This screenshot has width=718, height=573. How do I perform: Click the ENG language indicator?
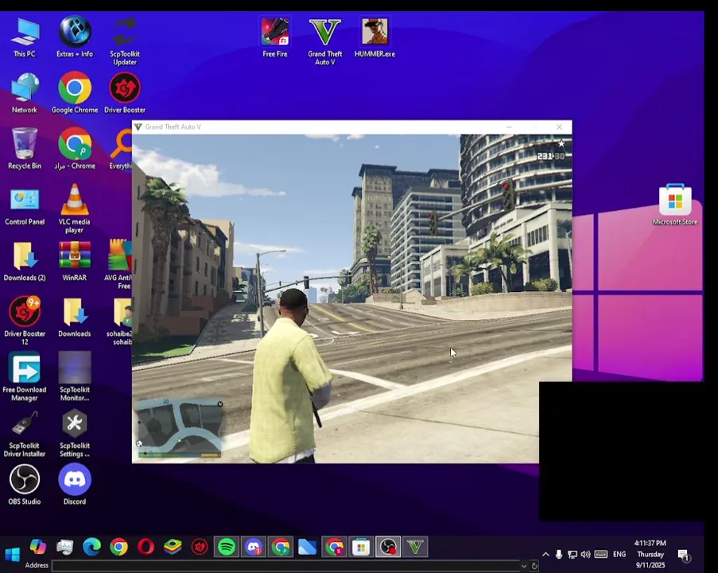tap(619, 554)
